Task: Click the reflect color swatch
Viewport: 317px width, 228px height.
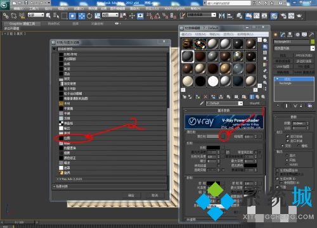Action: tap(213, 148)
